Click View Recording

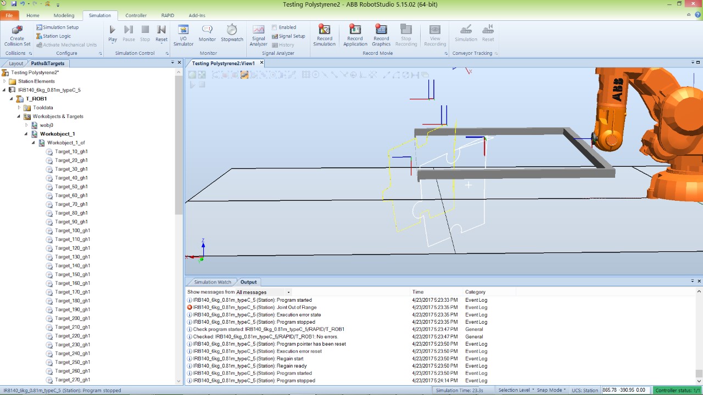[435, 35]
